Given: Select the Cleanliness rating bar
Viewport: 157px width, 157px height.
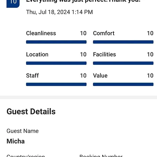Looking at the screenshot, I should (56, 42).
